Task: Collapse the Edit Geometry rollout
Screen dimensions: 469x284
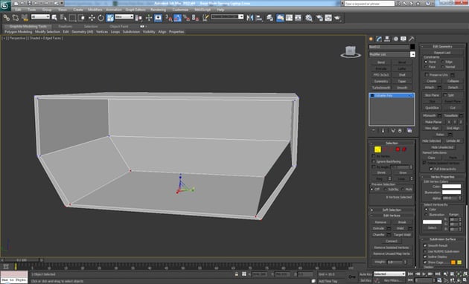Action: pyautogui.click(x=442, y=47)
